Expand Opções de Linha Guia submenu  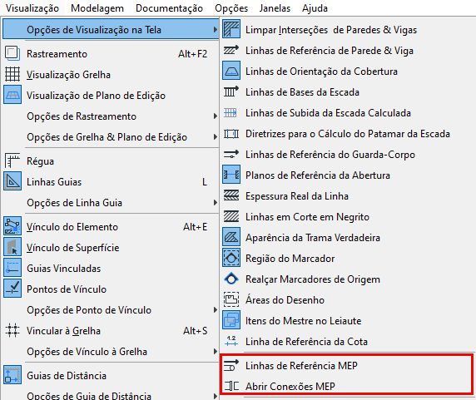[x=111, y=202]
